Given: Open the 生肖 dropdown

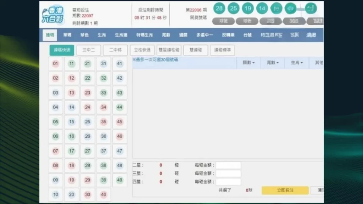Looking at the screenshot, I should tap(297, 63).
